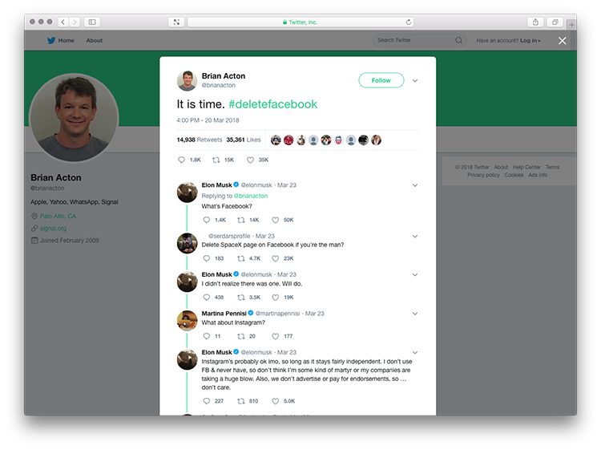This screenshot has width=601, height=450.
Task: Open Martina Pennisi's profile name
Action: 224,314
